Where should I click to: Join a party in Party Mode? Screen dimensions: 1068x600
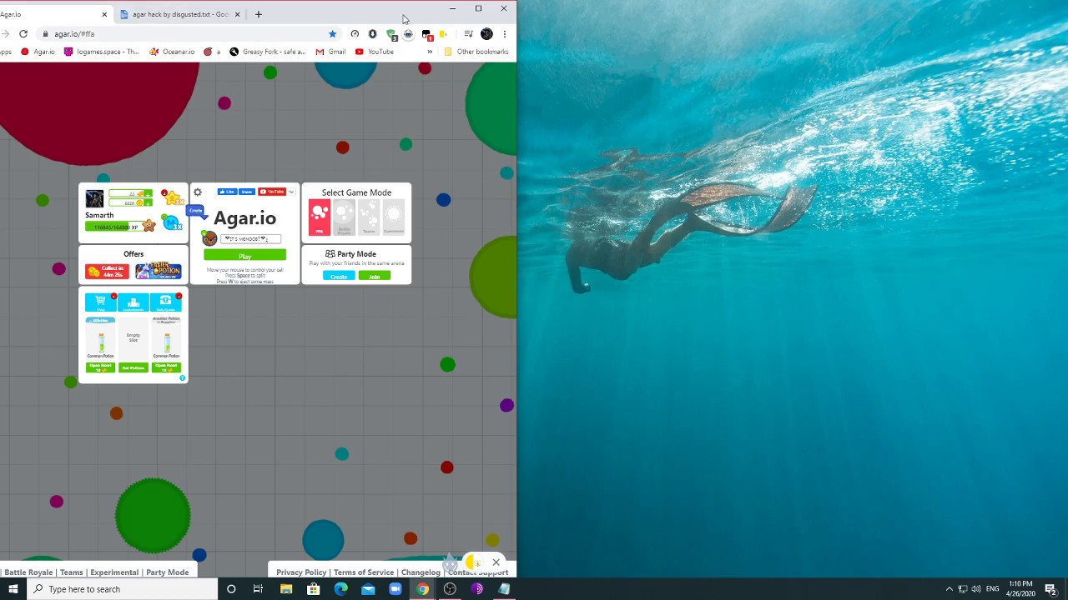click(x=375, y=276)
